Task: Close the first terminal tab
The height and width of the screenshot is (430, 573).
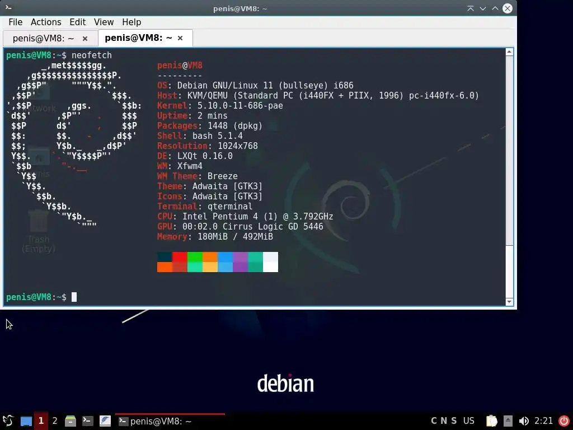Action: pos(85,39)
